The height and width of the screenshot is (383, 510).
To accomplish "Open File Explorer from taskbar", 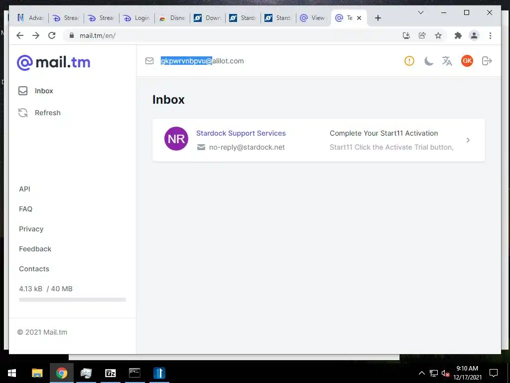I will pyautogui.click(x=37, y=373).
